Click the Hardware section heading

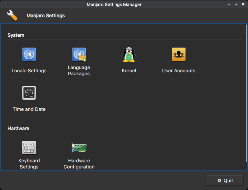click(x=18, y=128)
